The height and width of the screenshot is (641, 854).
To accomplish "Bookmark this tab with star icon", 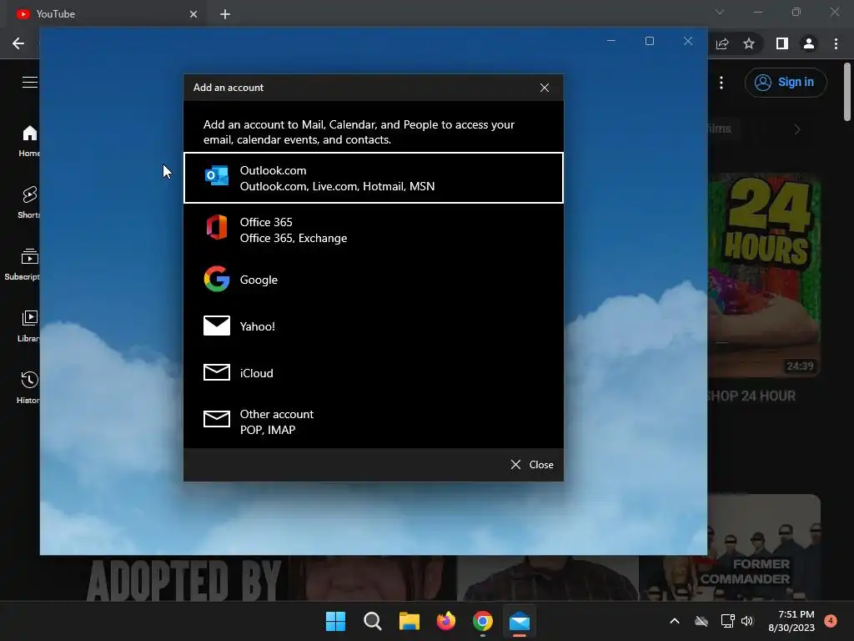I will pos(749,43).
